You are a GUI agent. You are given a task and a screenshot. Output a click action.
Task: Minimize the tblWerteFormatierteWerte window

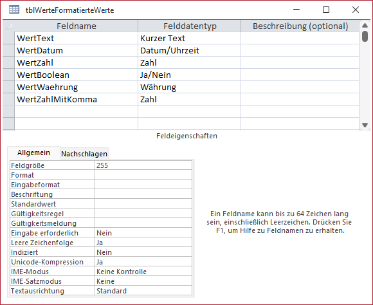pos(296,10)
